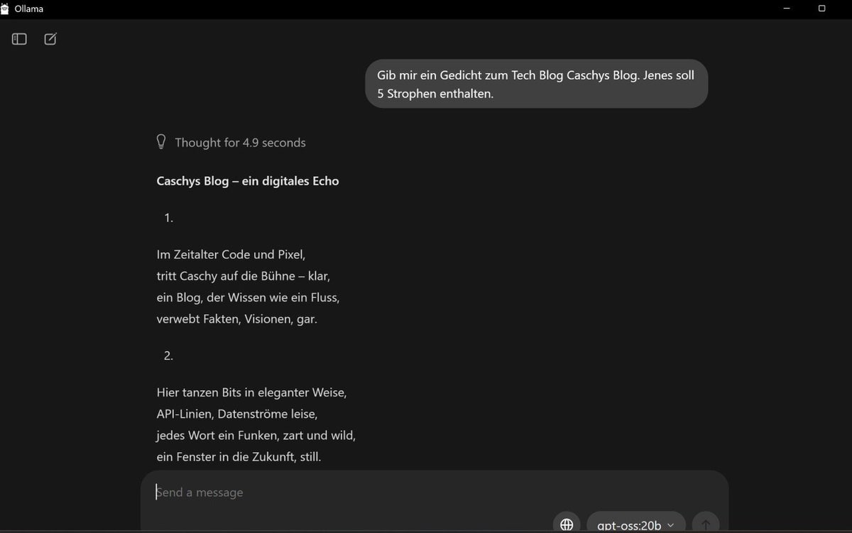852x533 pixels.
Task: Click the line "verwebt Fakten, Visionen, gar."
Action: (x=236, y=319)
